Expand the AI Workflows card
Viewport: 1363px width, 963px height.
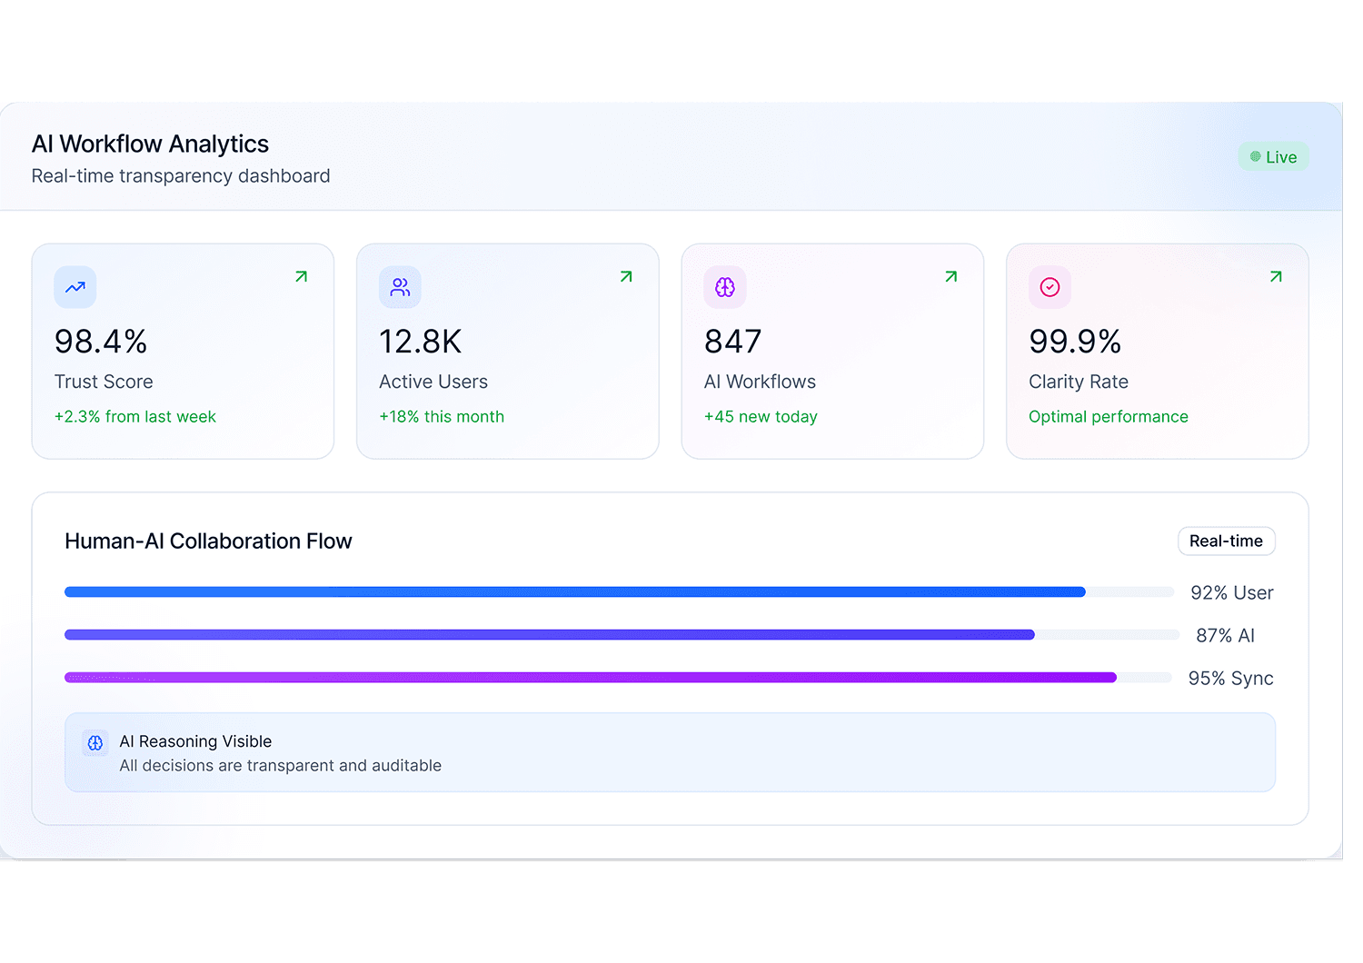(x=950, y=276)
